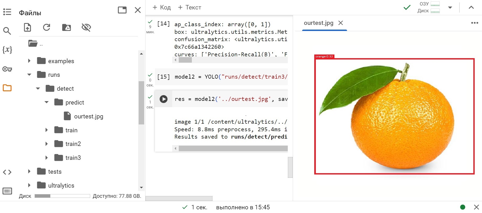Click horizontal scrollbar of prediction output

tap(233, 149)
